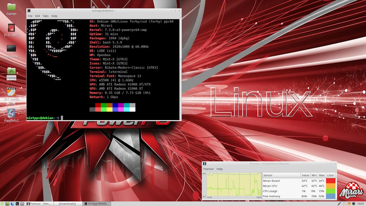Click the Max column header

pyautogui.click(x=322, y=175)
